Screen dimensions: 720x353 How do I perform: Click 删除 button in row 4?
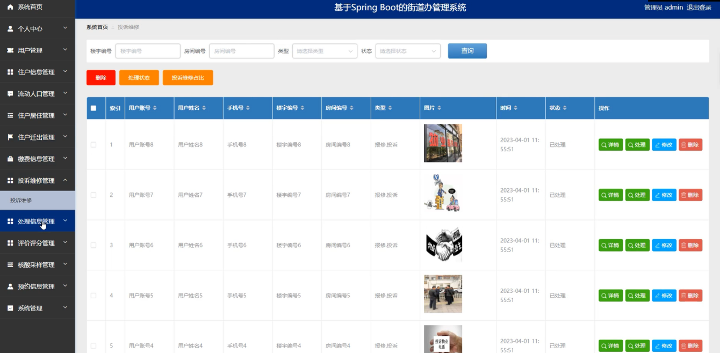click(690, 296)
